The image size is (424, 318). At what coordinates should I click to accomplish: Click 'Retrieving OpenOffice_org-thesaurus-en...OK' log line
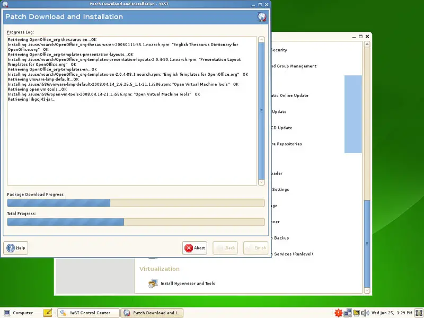click(52, 39)
